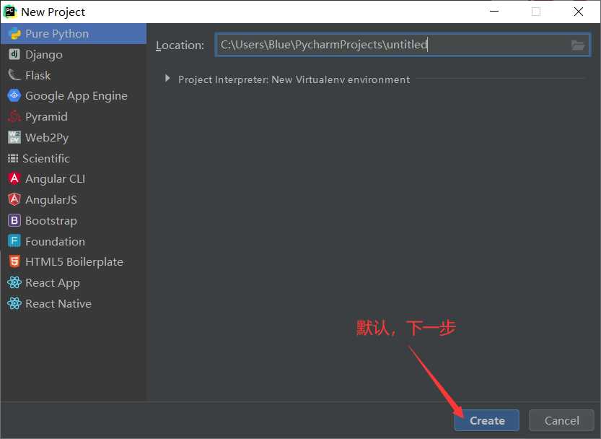Click the Google App Engine icon
The height and width of the screenshot is (439, 601).
point(14,95)
